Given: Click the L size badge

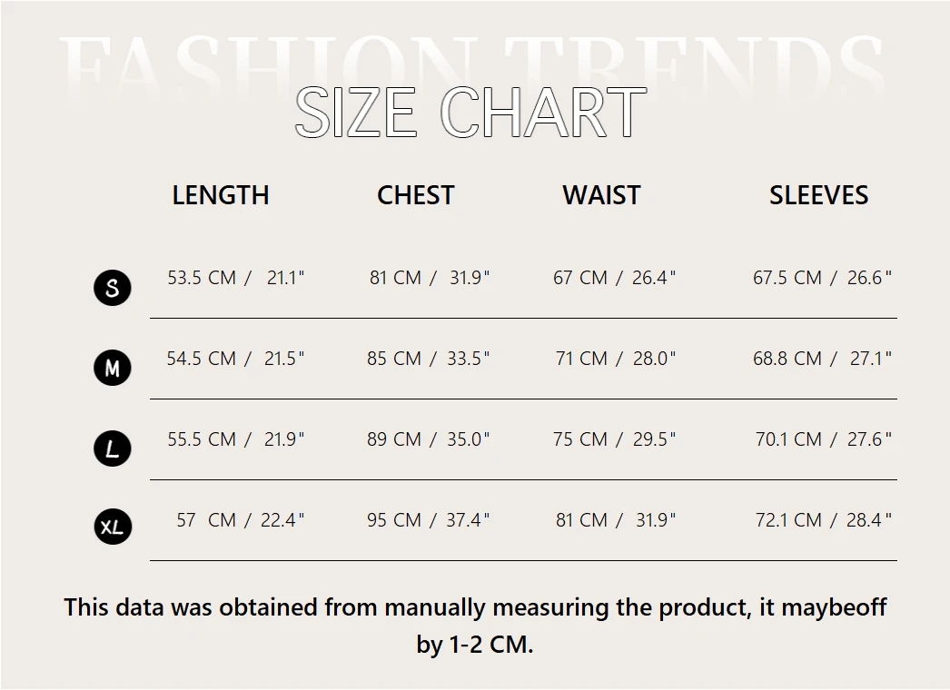Looking at the screenshot, I should point(113,448).
